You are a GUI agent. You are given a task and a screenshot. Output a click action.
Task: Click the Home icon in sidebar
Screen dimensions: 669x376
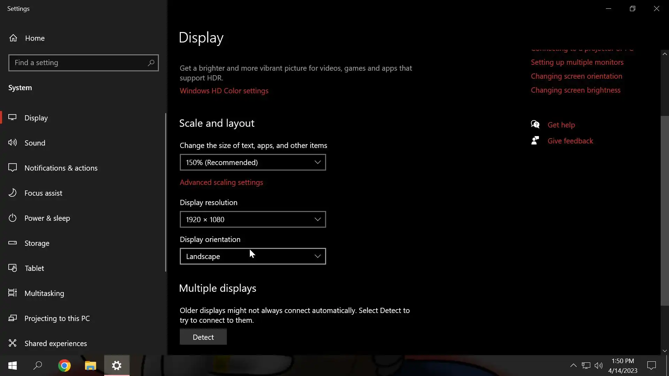click(x=13, y=38)
